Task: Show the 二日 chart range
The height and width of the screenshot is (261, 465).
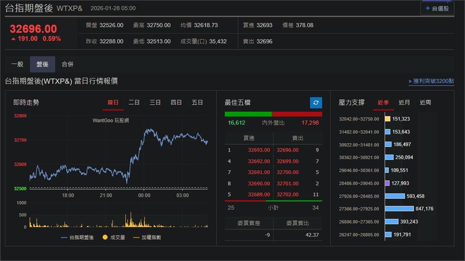Action: pyautogui.click(x=134, y=102)
